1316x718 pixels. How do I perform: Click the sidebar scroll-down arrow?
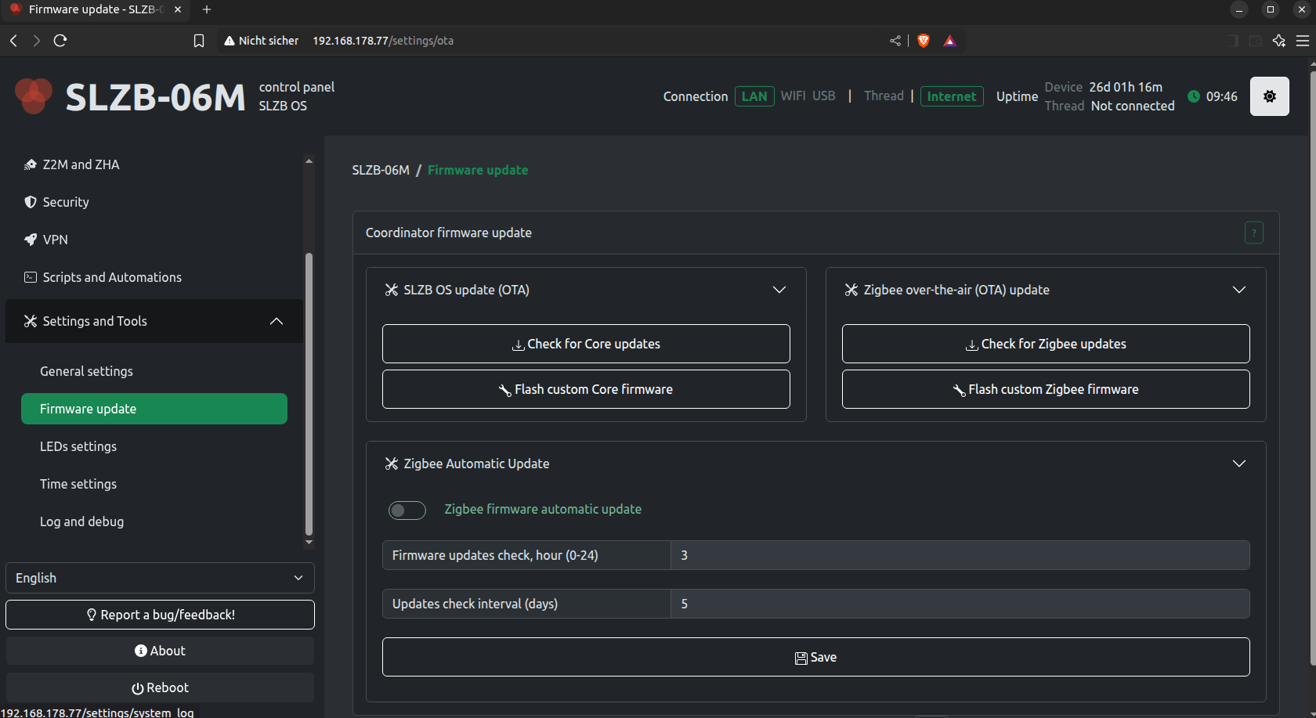pyautogui.click(x=309, y=542)
